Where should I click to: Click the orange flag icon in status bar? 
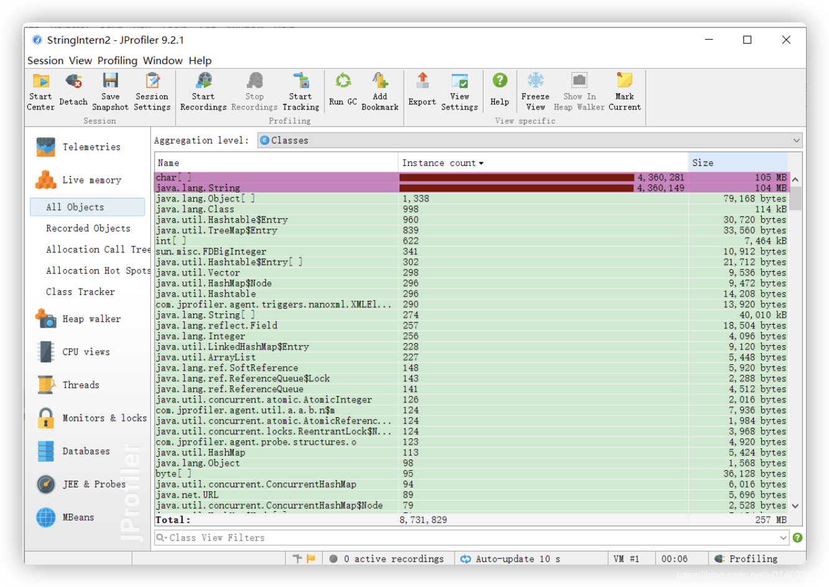[x=311, y=558]
